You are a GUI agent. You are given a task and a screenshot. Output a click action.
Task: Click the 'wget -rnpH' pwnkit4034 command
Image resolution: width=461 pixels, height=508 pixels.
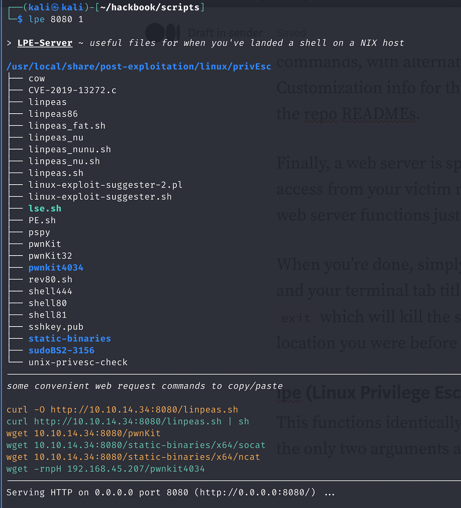106,469
